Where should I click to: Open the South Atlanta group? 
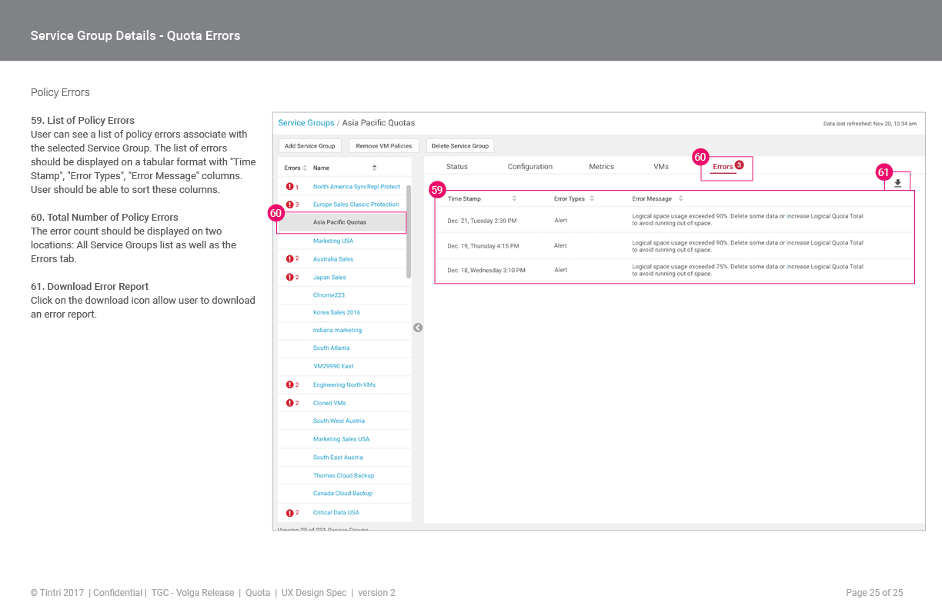(331, 348)
